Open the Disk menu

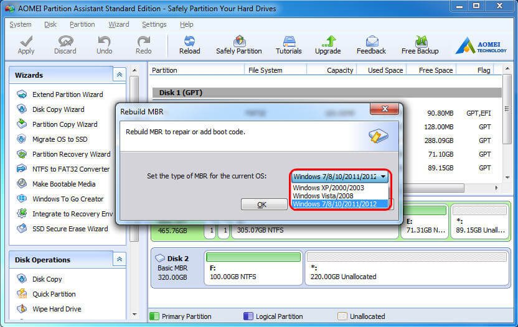(x=50, y=24)
